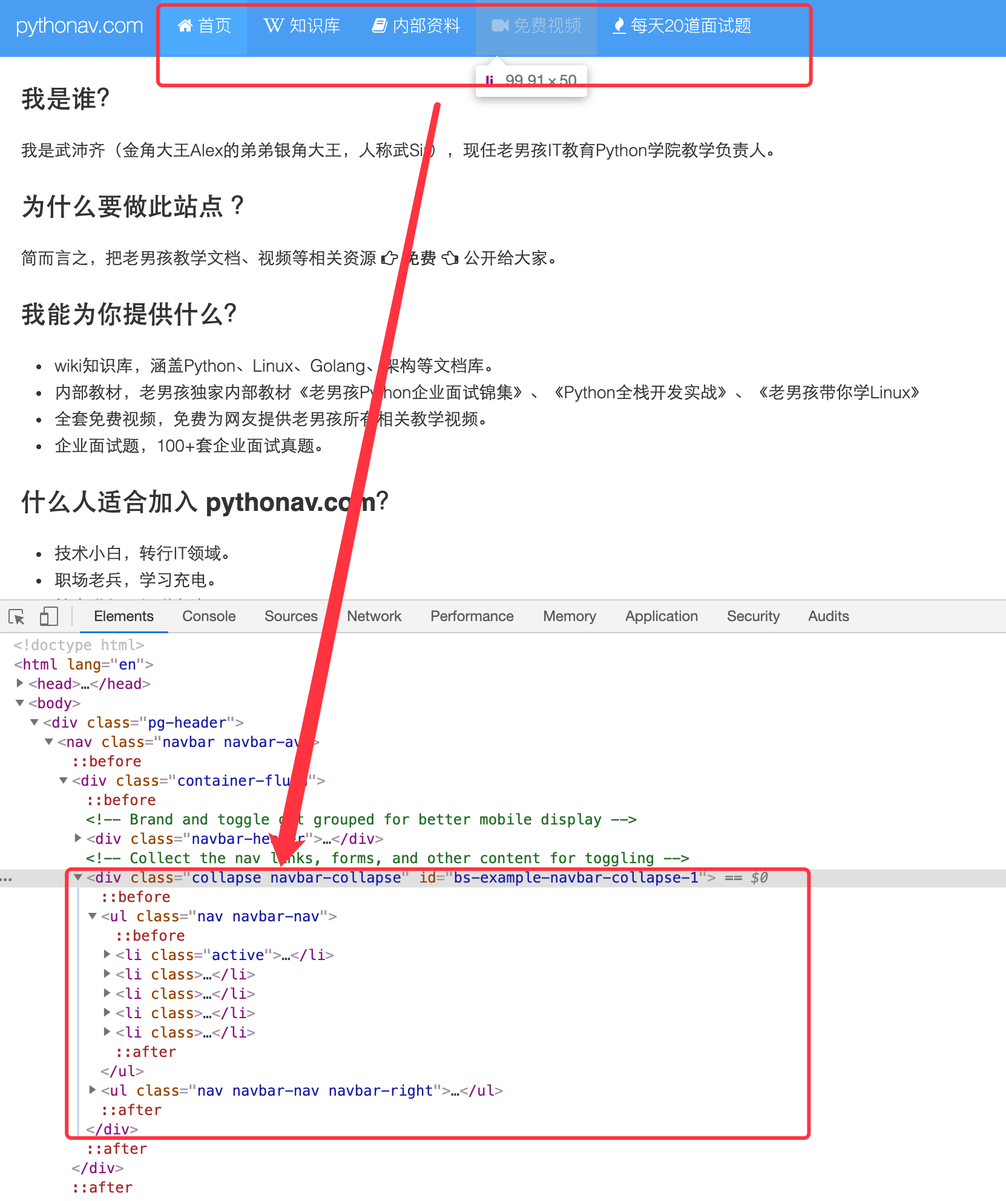Open the Application tab in DevTools
The image size is (1006, 1201).
(x=661, y=616)
